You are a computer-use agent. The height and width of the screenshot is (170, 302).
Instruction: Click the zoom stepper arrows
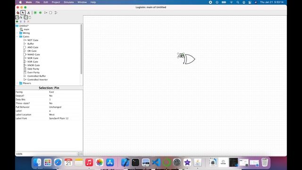click(79, 154)
